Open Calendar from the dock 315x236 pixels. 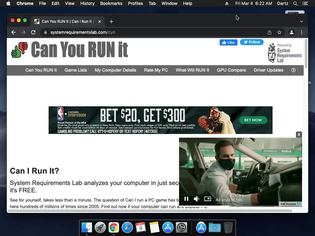[141, 227]
